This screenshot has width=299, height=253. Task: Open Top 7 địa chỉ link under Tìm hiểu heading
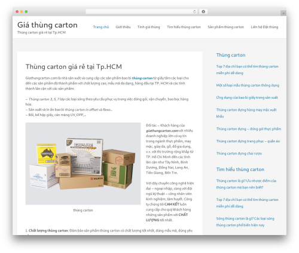click(x=247, y=203)
